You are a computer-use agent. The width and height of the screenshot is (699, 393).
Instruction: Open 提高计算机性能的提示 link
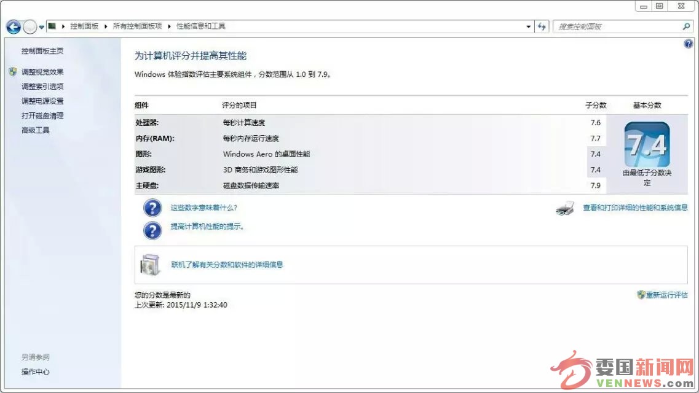207,227
